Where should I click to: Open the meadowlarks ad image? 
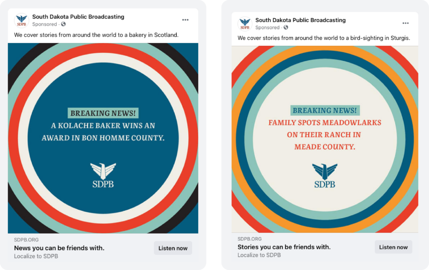pyautogui.click(x=325, y=139)
